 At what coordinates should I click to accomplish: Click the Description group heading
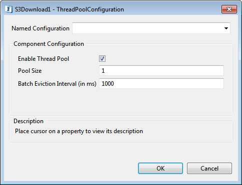tap(28, 121)
